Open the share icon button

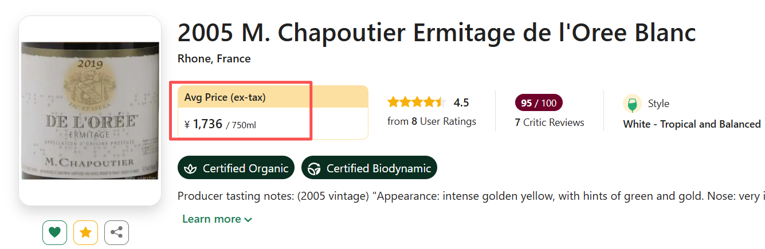point(116,232)
